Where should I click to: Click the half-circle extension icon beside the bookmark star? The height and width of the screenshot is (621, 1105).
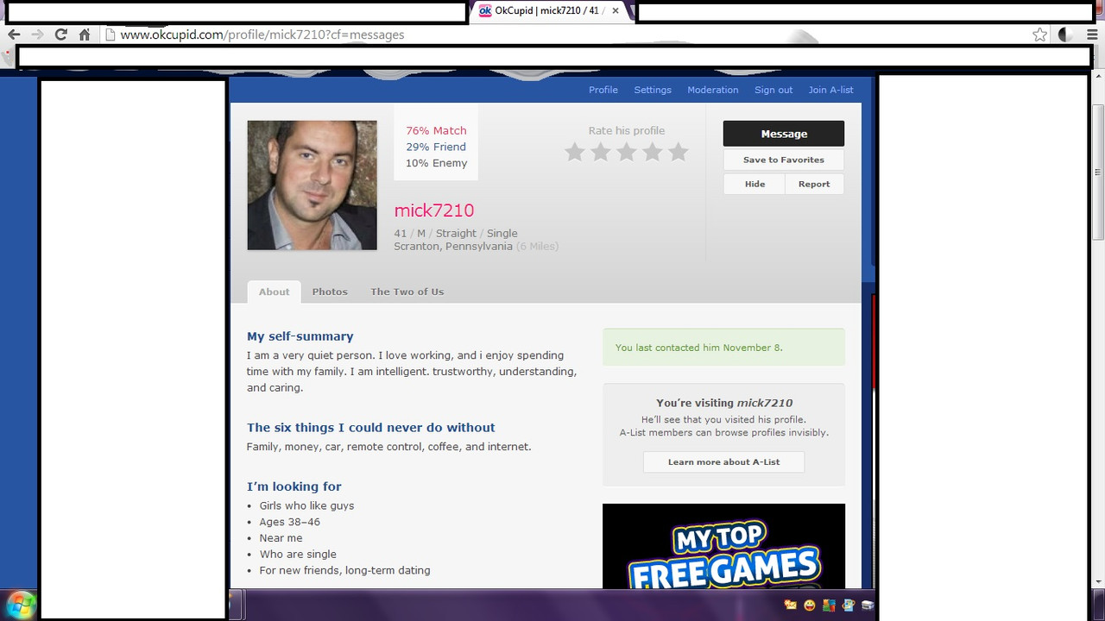[x=1067, y=34]
